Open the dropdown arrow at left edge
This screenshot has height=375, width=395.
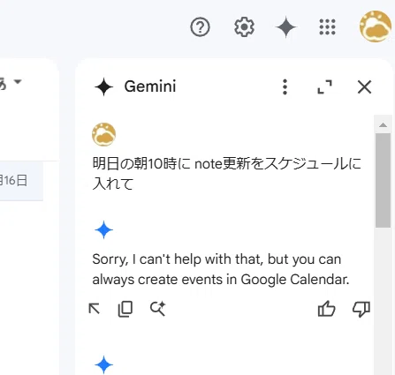(18, 81)
